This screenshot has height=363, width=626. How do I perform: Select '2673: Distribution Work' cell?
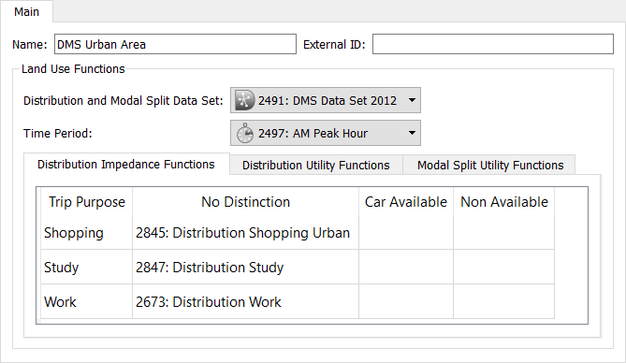[x=245, y=301]
